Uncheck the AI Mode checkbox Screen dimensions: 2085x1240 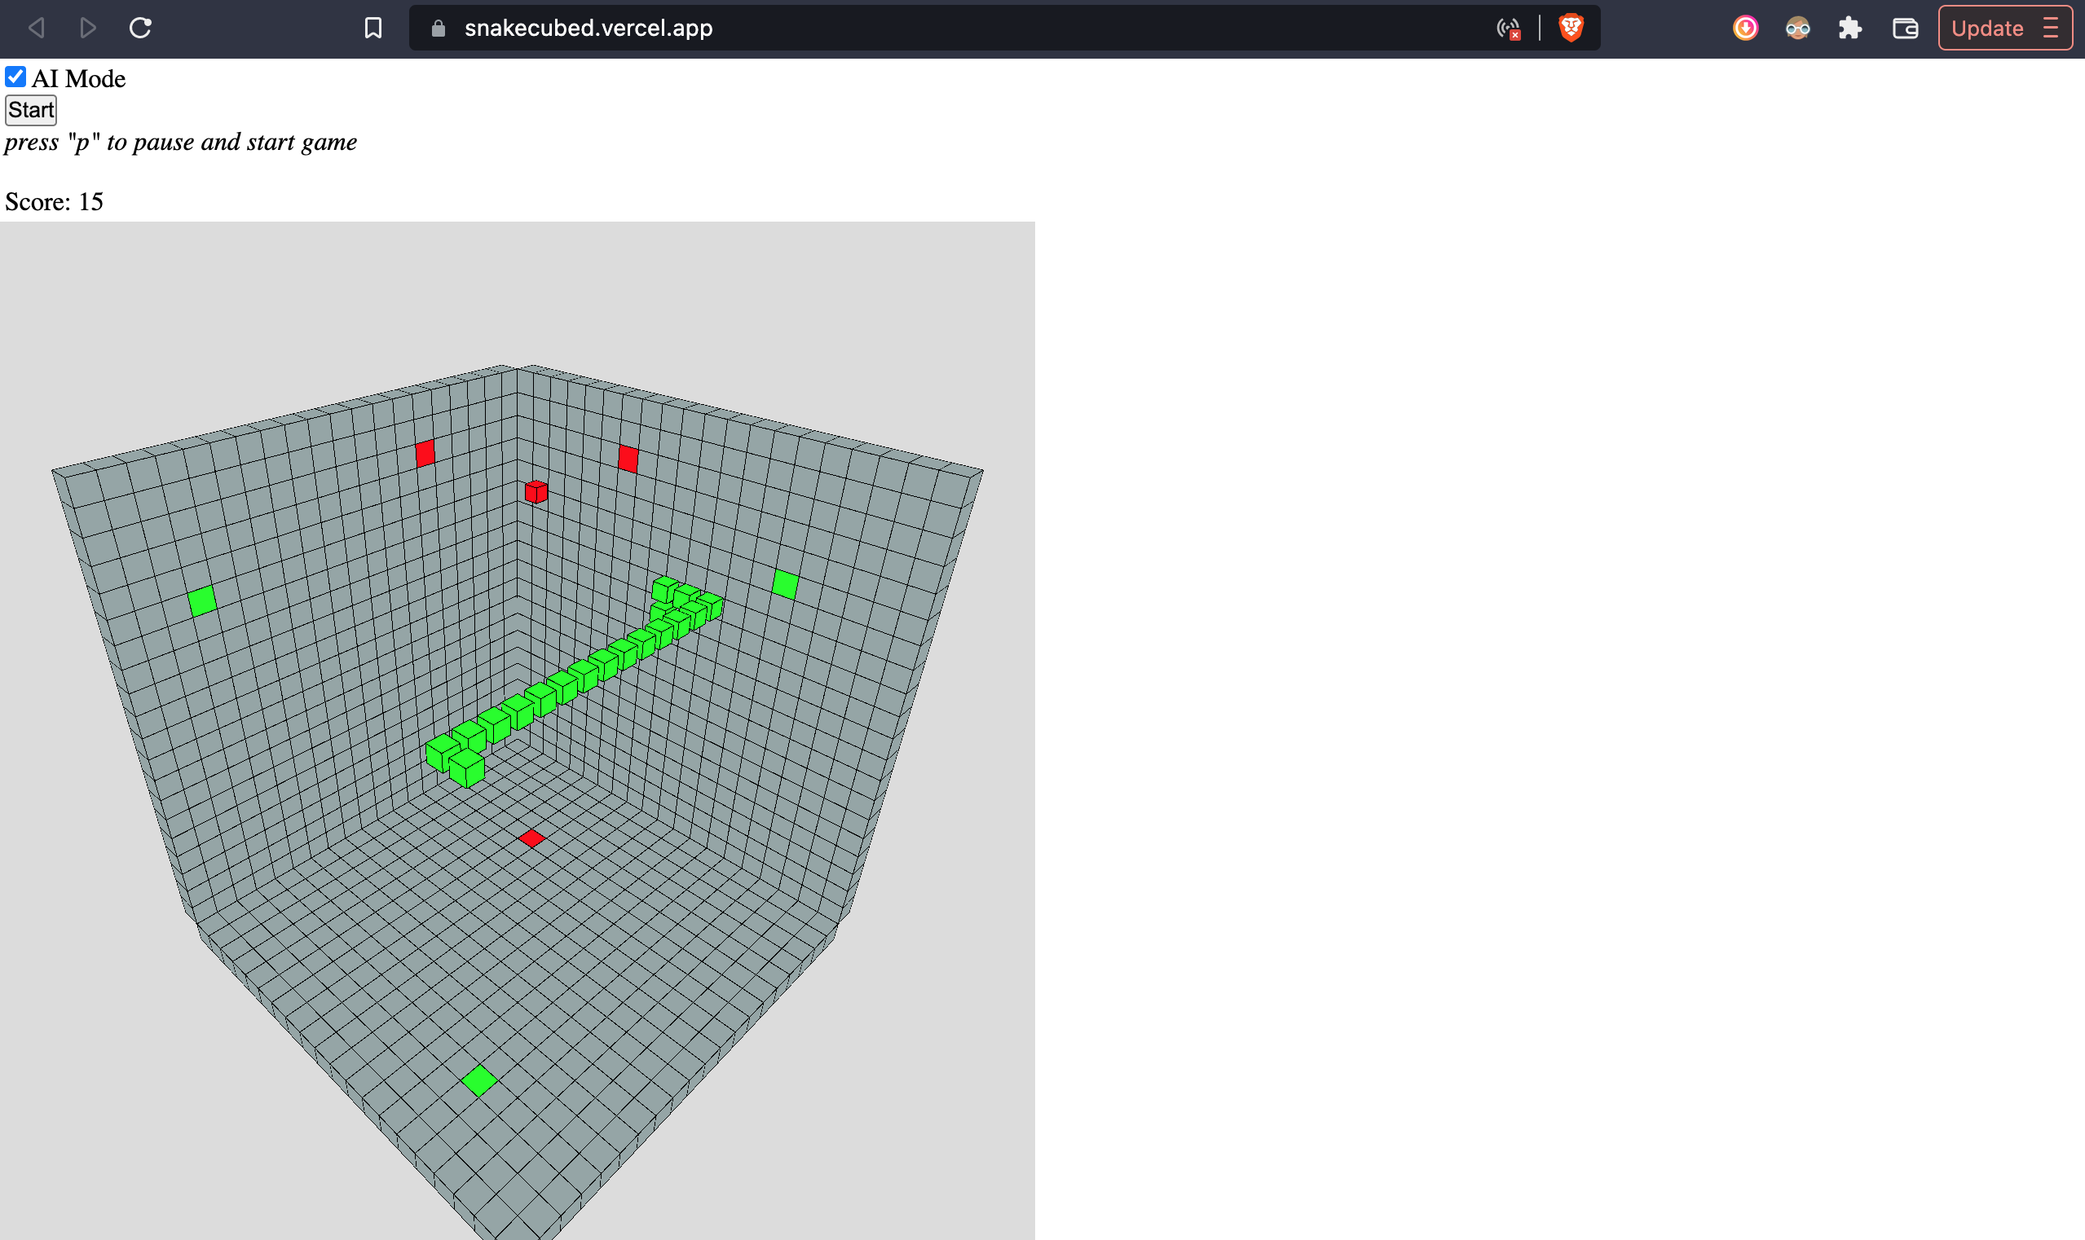pyautogui.click(x=15, y=77)
